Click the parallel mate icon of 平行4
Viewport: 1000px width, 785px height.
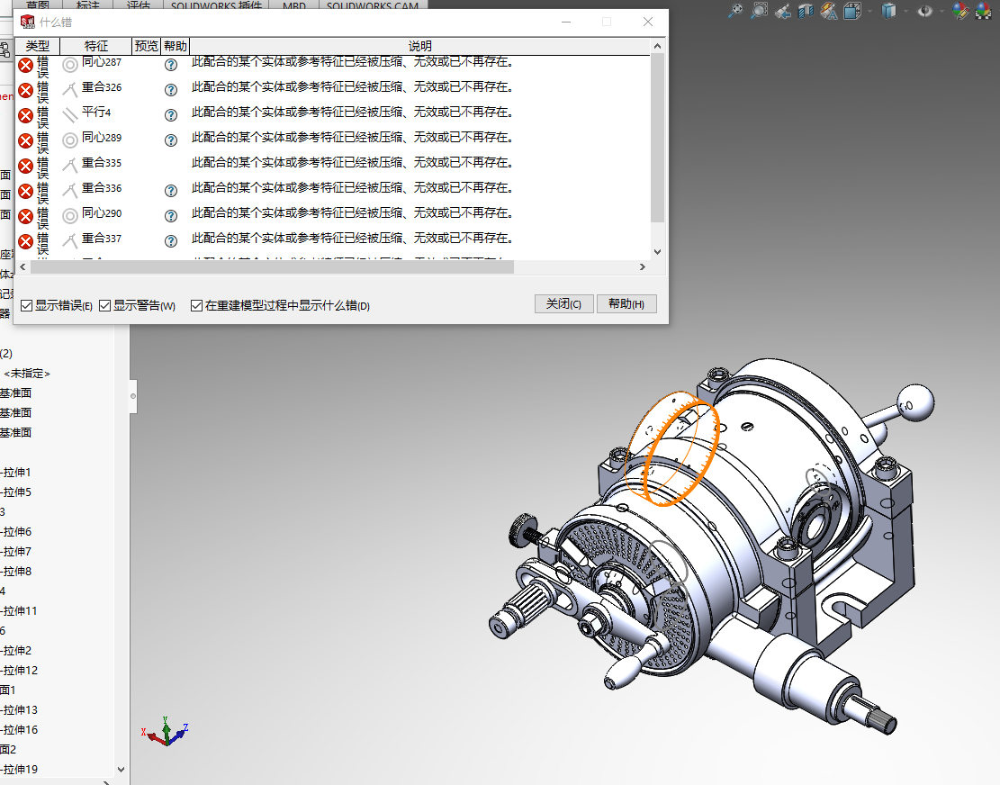pos(70,115)
